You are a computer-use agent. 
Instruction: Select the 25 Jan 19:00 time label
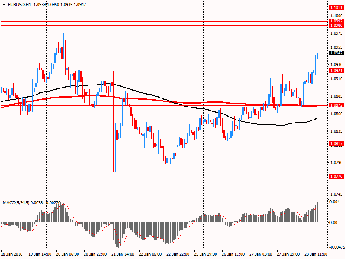(x=207, y=255)
